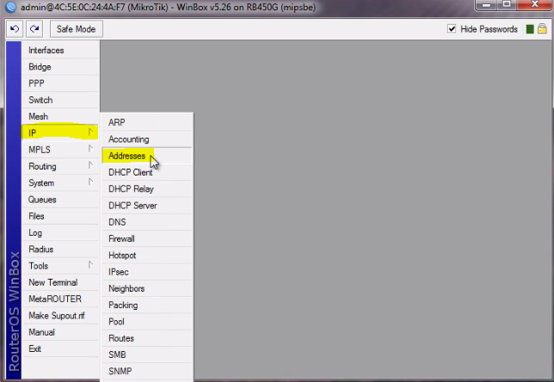Viewport: 554px width, 382px height.
Task: Click Exit in the sidebar menu
Action: (60, 348)
